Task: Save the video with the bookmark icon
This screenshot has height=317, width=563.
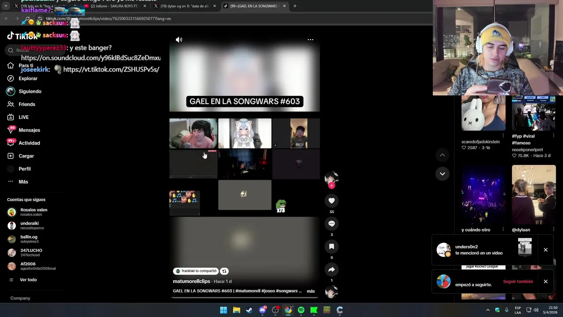Action: tap(332, 247)
